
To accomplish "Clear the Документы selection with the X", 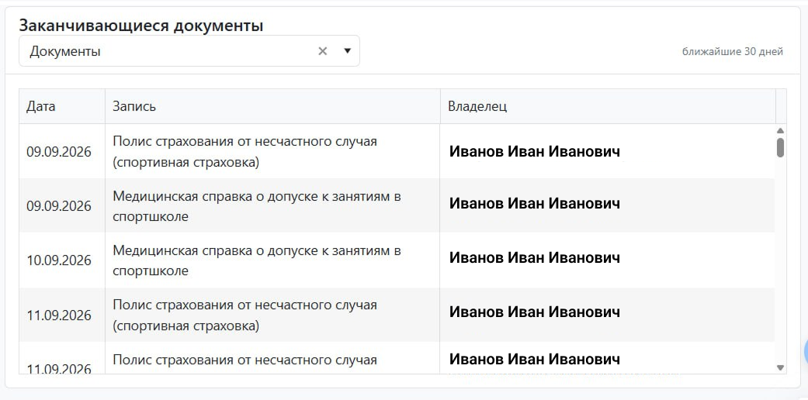I will tap(323, 51).
